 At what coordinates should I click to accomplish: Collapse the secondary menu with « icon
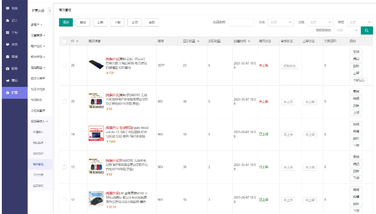[50, 11]
